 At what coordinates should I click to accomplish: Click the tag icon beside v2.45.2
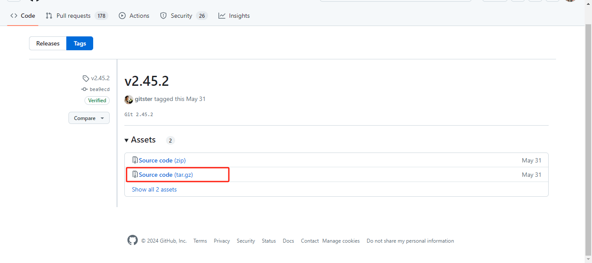point(86,78)
